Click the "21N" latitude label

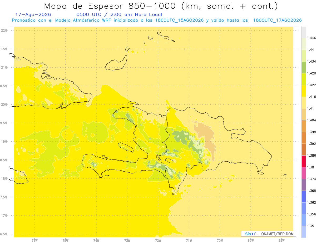[x=4, y=67]
